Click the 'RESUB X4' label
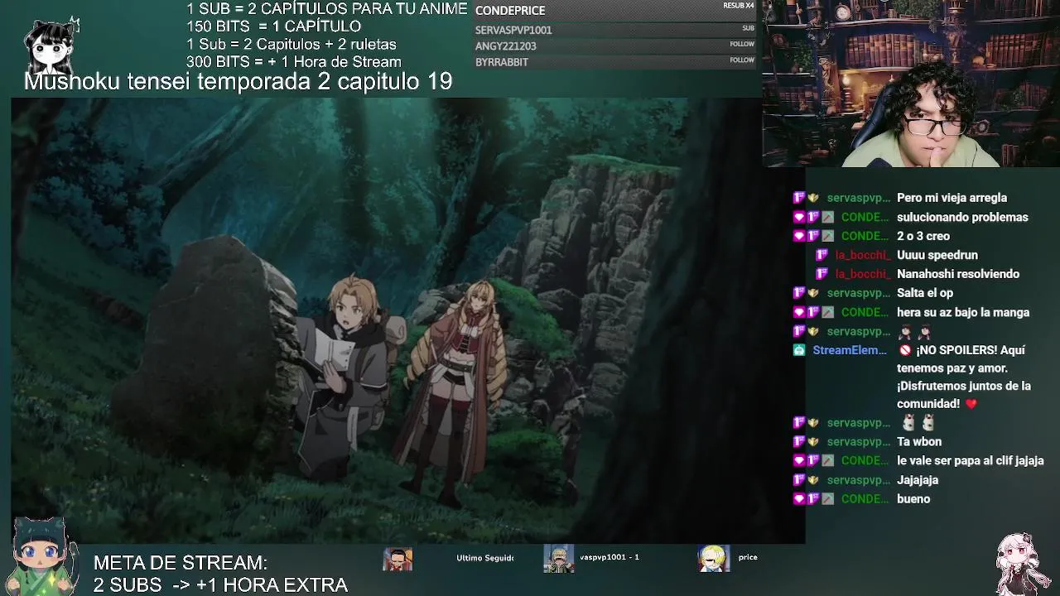This screenshot has width=1060, height=596. [739, 6]
